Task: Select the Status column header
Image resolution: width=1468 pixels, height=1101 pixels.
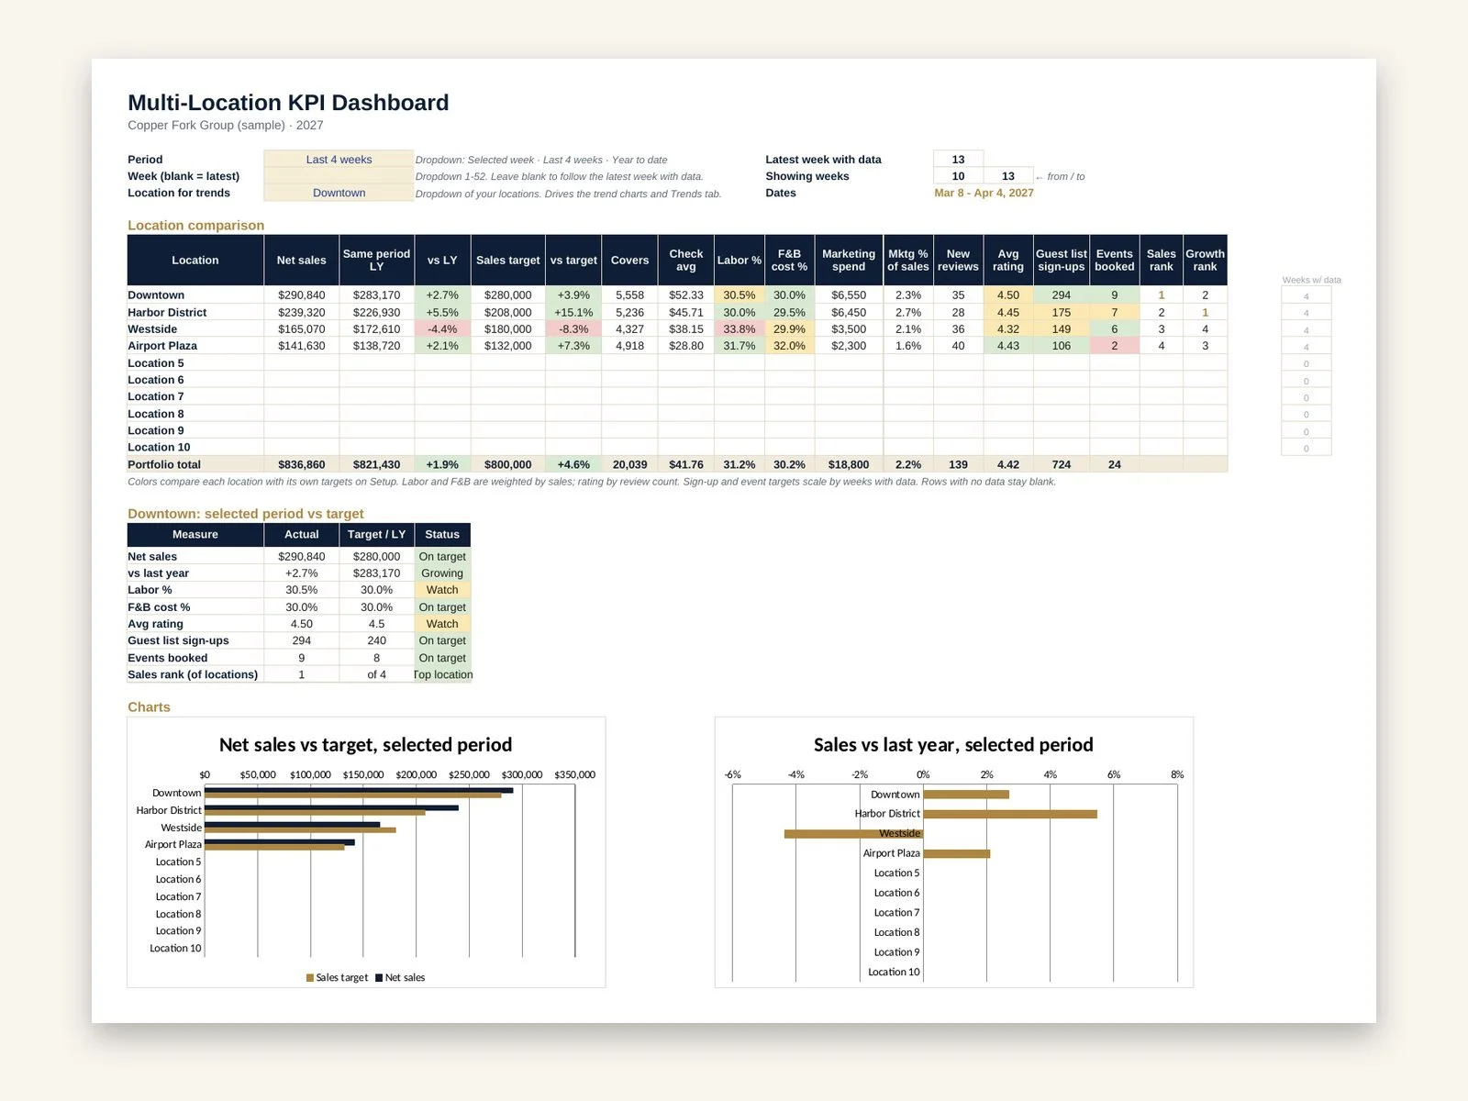Action: tap(442, 535)
